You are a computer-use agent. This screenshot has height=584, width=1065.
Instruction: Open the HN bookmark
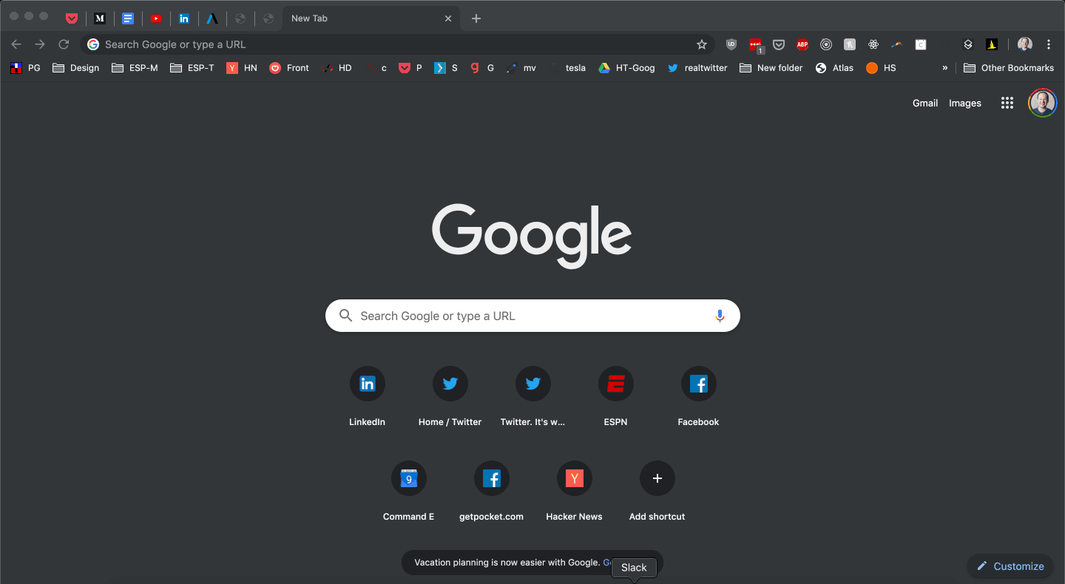click(242, 68)
